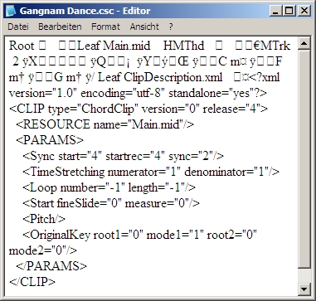
Task: Minimize the Editor window
Action: click(276, 11)
